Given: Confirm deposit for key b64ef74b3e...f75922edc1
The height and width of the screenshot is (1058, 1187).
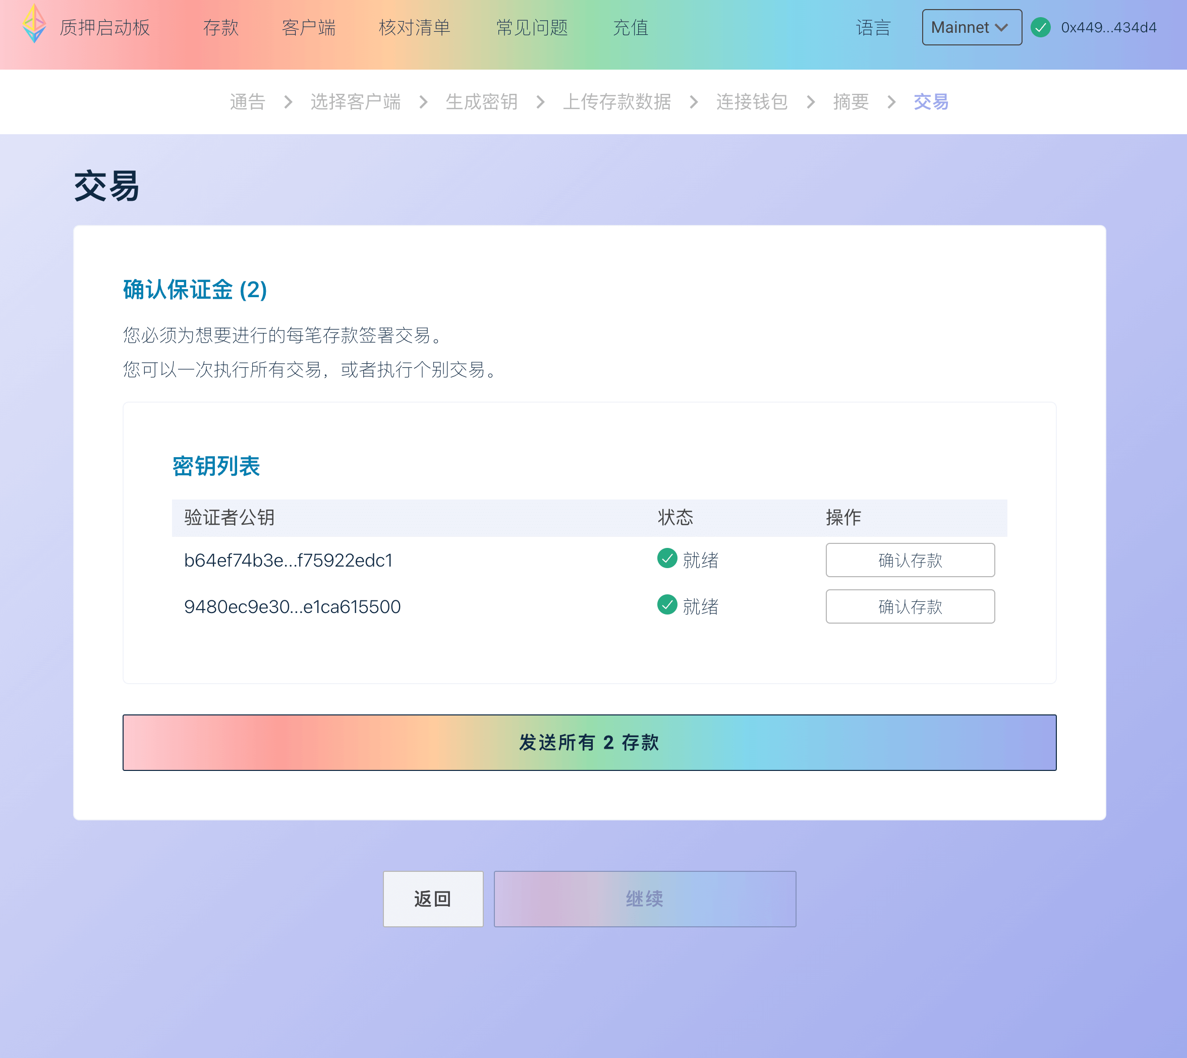Looking at the screenshot, I should 911,560.
